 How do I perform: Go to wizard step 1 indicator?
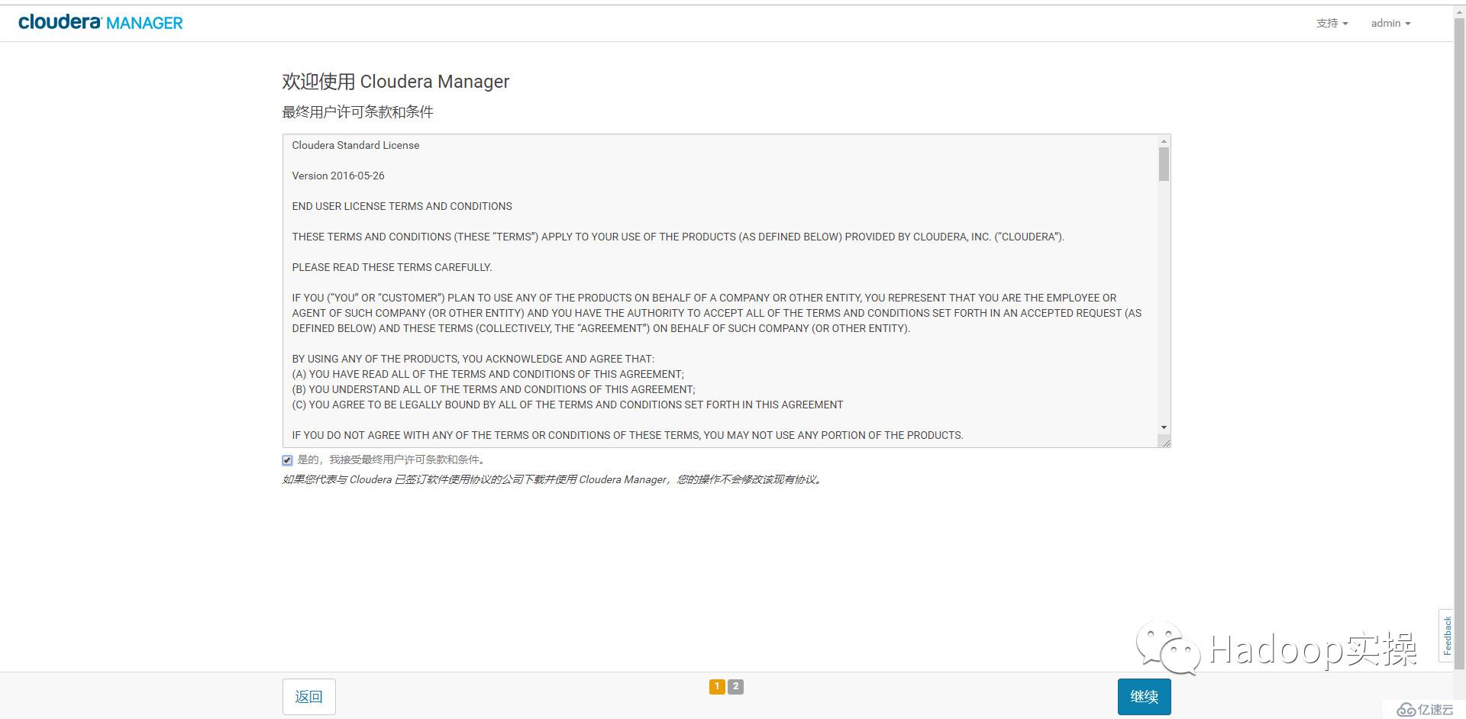(x=717, y=686)
